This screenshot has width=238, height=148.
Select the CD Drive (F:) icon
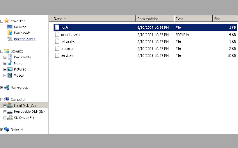(x=10, y=118)
